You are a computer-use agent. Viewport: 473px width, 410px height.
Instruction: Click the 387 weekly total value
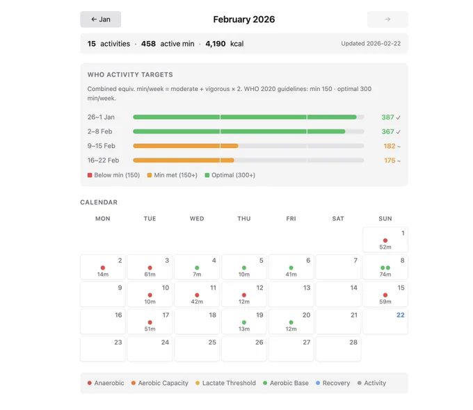pos(387,117)
